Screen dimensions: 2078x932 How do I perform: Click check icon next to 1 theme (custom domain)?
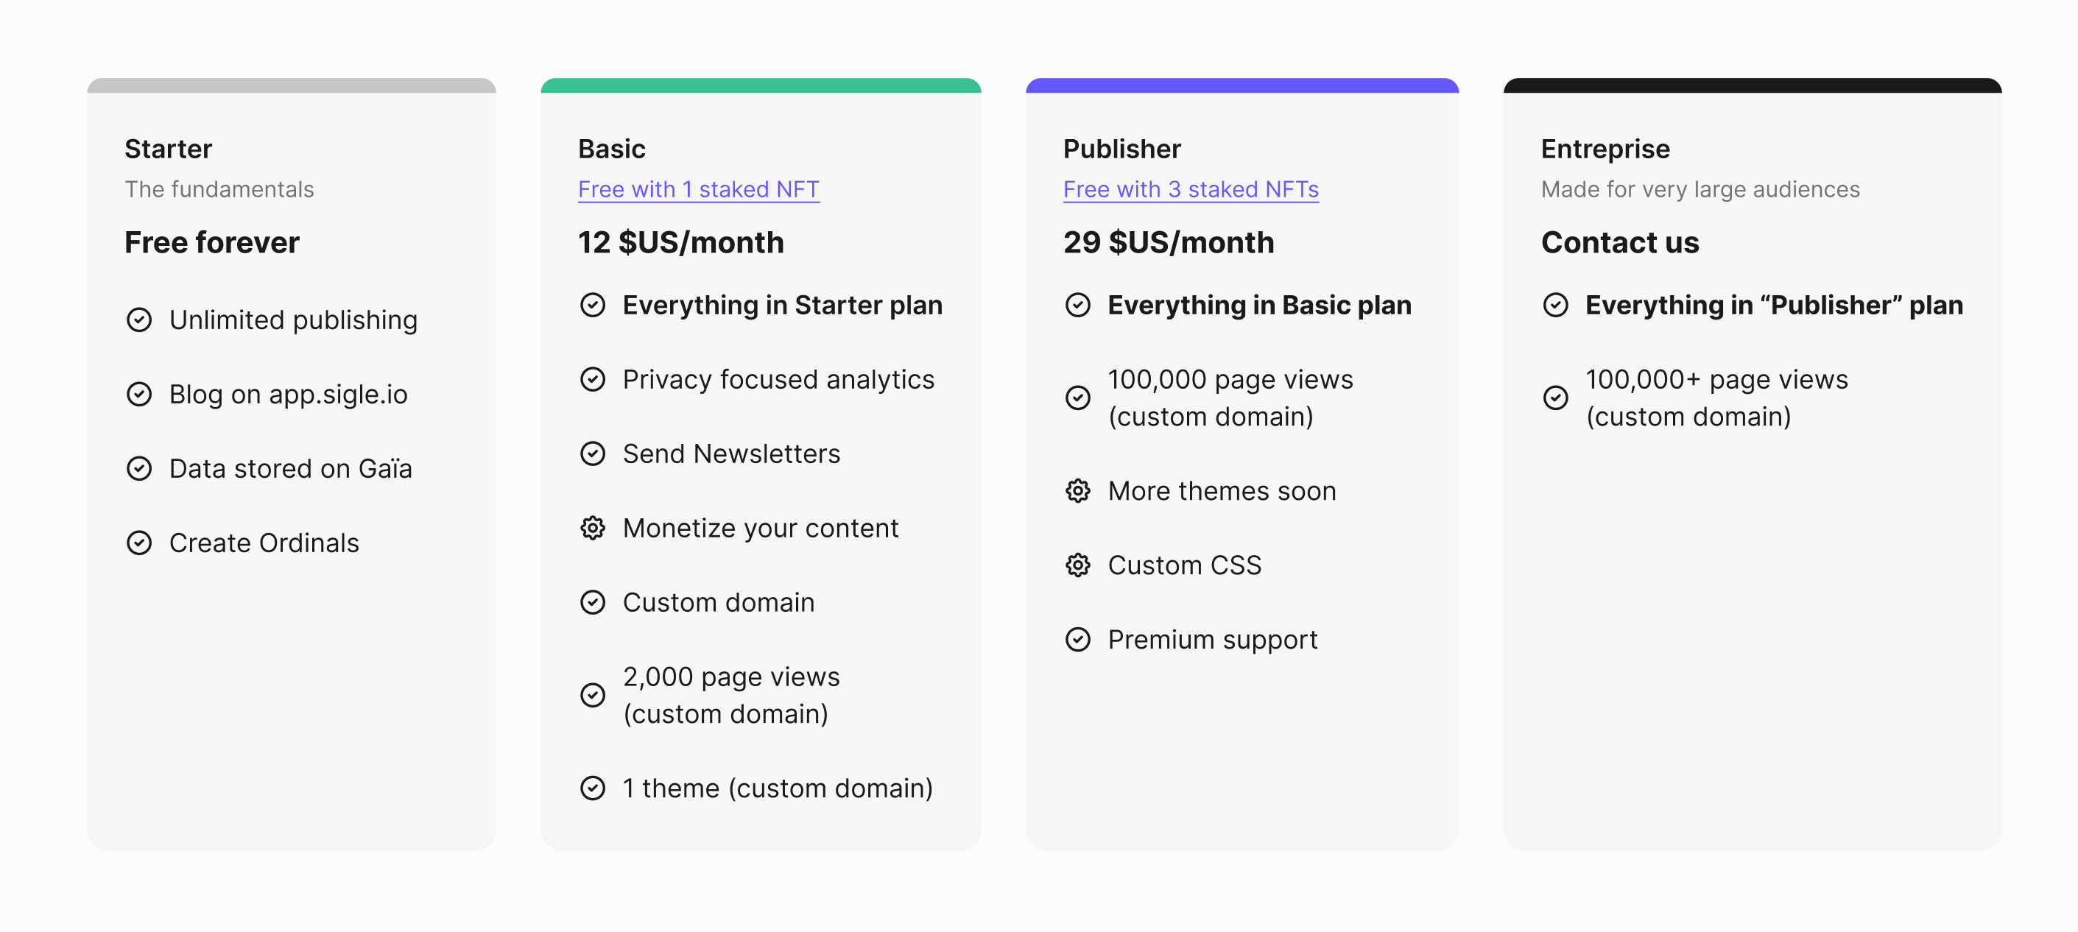click(x=593, y=788)
